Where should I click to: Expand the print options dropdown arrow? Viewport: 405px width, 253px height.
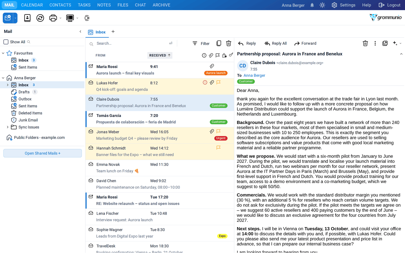[x=60, y=18]
